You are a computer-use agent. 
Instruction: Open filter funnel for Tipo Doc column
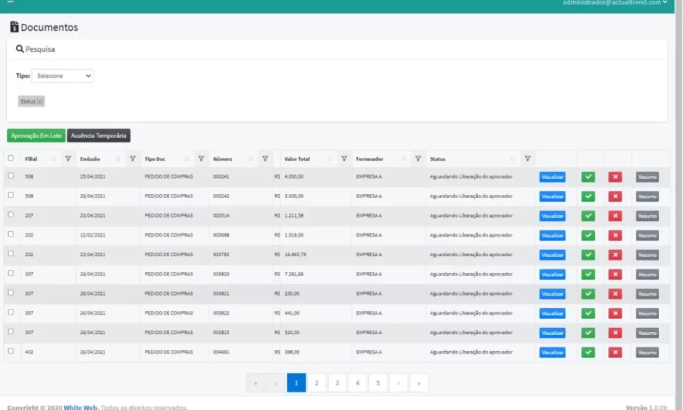point(201,159)
